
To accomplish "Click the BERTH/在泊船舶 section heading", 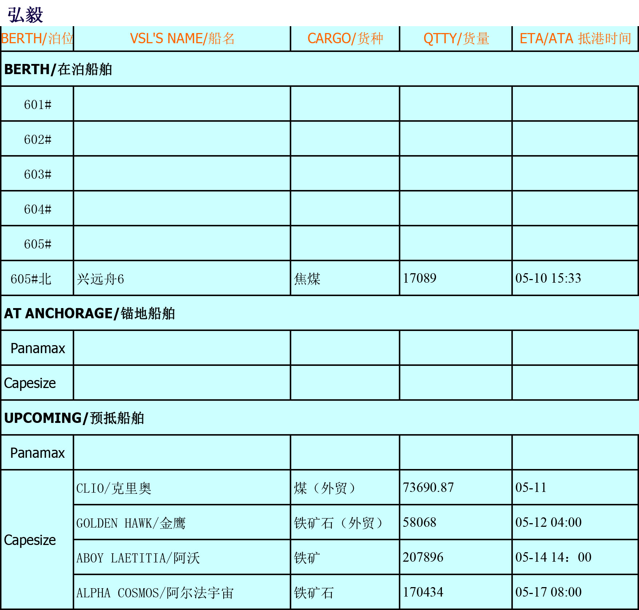I will (x=58, y=69).
